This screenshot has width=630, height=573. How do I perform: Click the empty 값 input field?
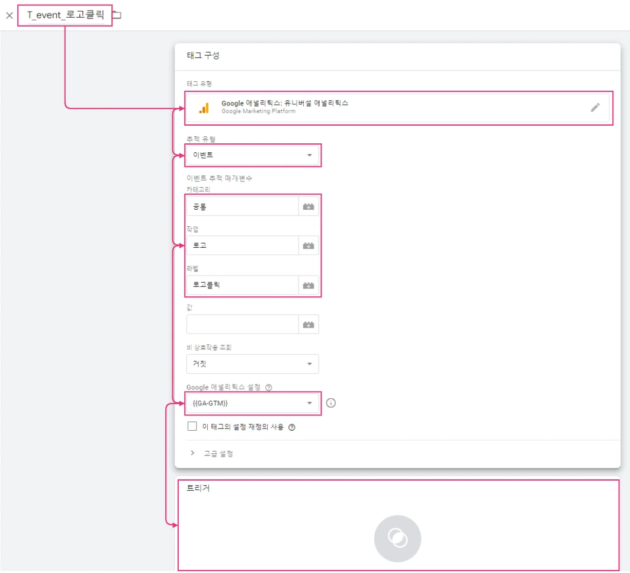(x=243, y=325)
